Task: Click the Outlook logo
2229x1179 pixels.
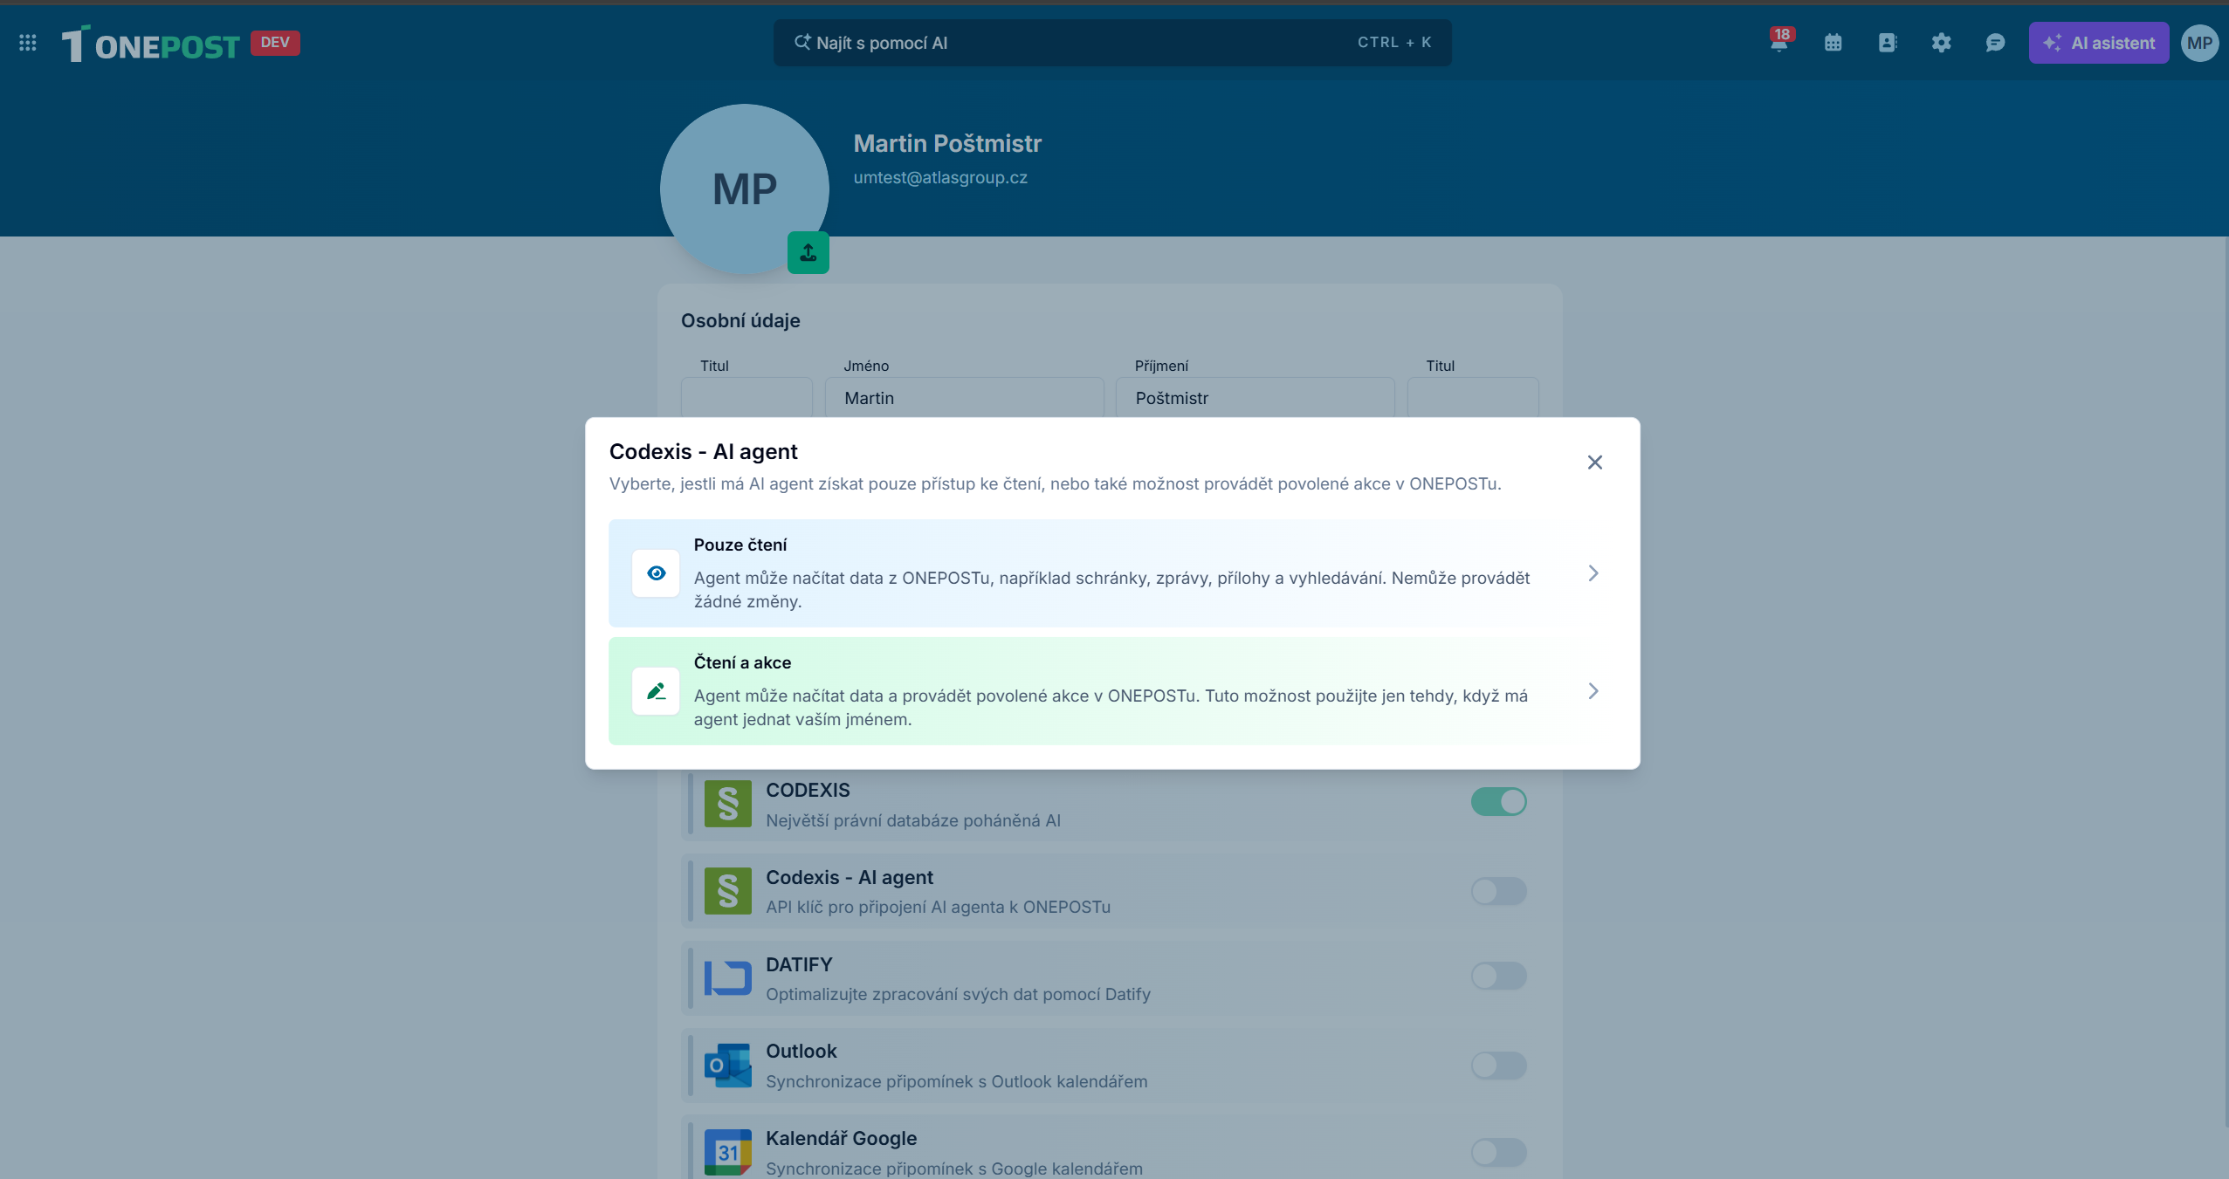Action: [728, 1066]
